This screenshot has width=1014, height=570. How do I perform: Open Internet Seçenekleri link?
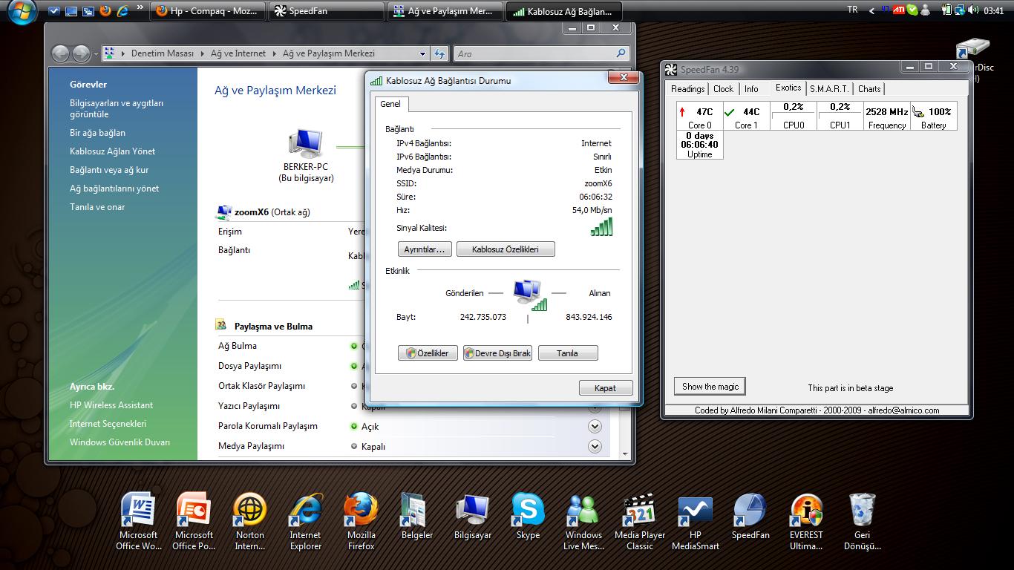(108, 424)
